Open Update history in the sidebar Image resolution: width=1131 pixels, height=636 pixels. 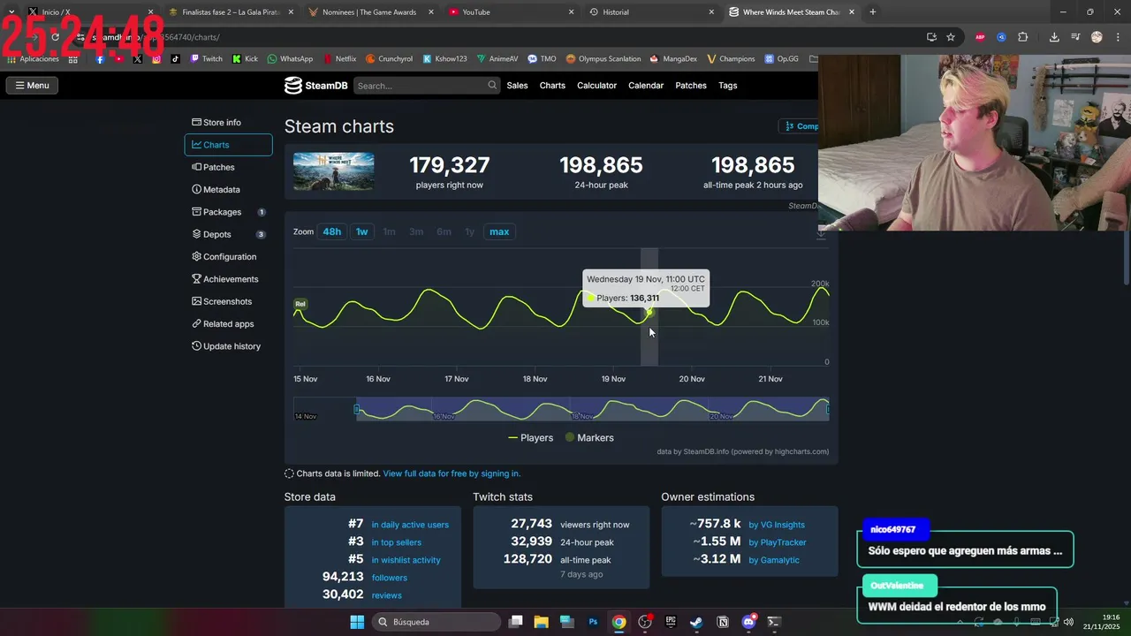tap(226, 346)
